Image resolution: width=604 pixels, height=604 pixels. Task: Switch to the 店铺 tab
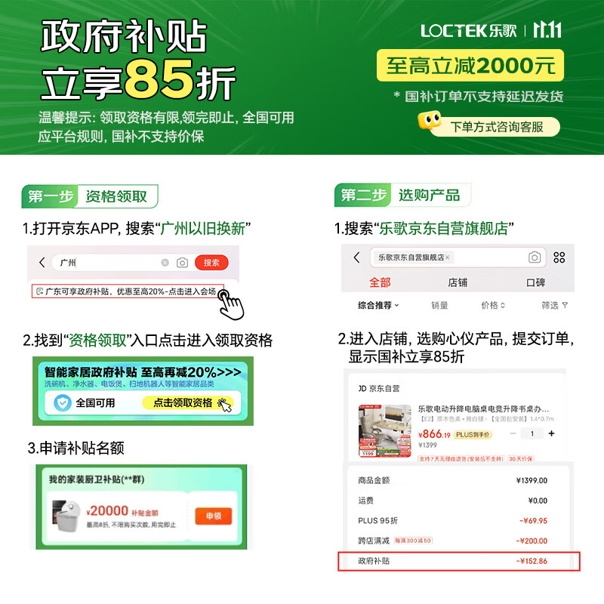tap(458, 282)
